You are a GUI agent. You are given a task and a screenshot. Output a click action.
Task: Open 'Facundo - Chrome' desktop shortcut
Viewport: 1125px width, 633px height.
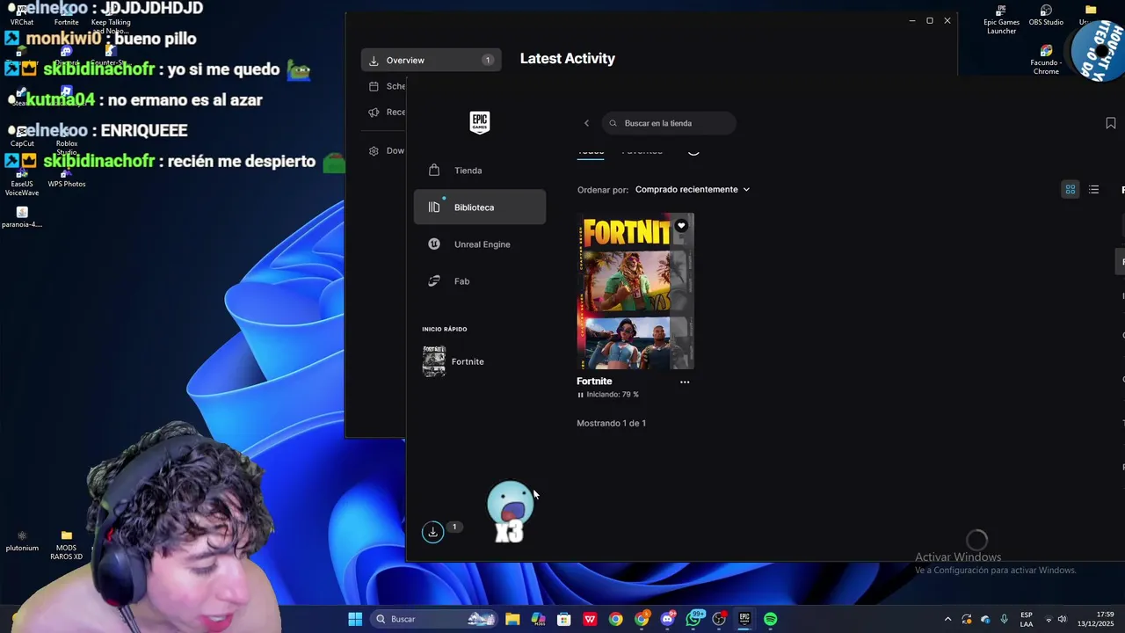(1046, 61)
